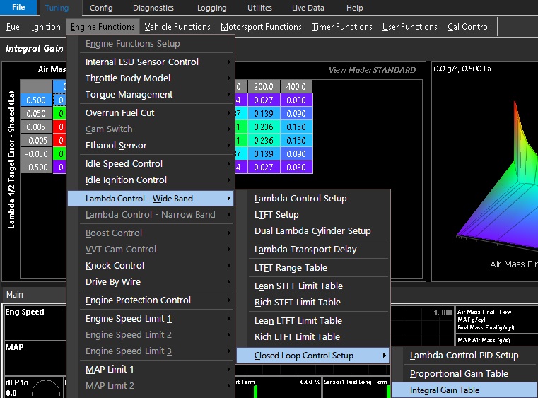Image resolution: width=538 pixels, height=398 pixels.
Task: Expand Closed Loop Control Setup submenu
Action: (313, 356)
